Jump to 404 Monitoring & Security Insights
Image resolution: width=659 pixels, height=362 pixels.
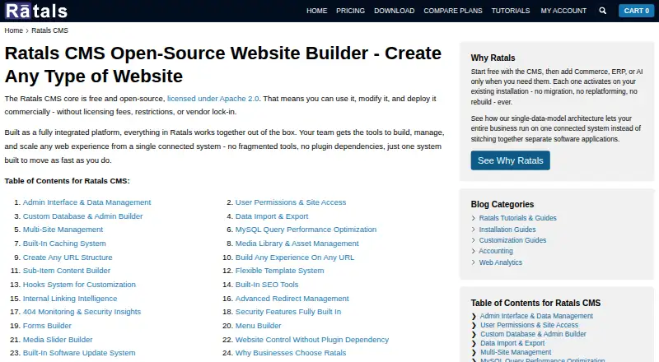click(x=82, y=312)
